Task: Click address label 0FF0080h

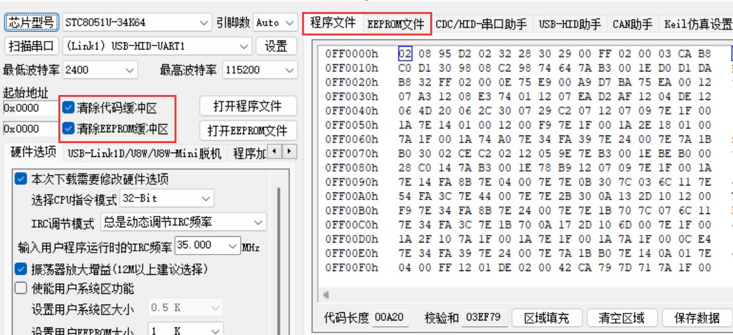Action: 352,167
